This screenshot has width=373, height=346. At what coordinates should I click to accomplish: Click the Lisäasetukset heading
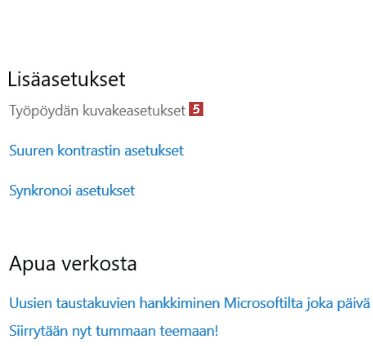pos(67,79)
